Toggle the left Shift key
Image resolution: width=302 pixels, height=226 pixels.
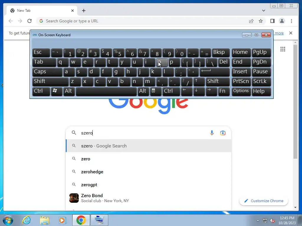click(x=50, y=82)
